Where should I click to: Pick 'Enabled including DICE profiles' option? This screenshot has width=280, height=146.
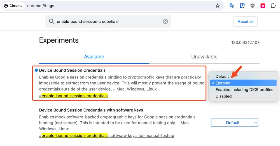pos(244,90)
